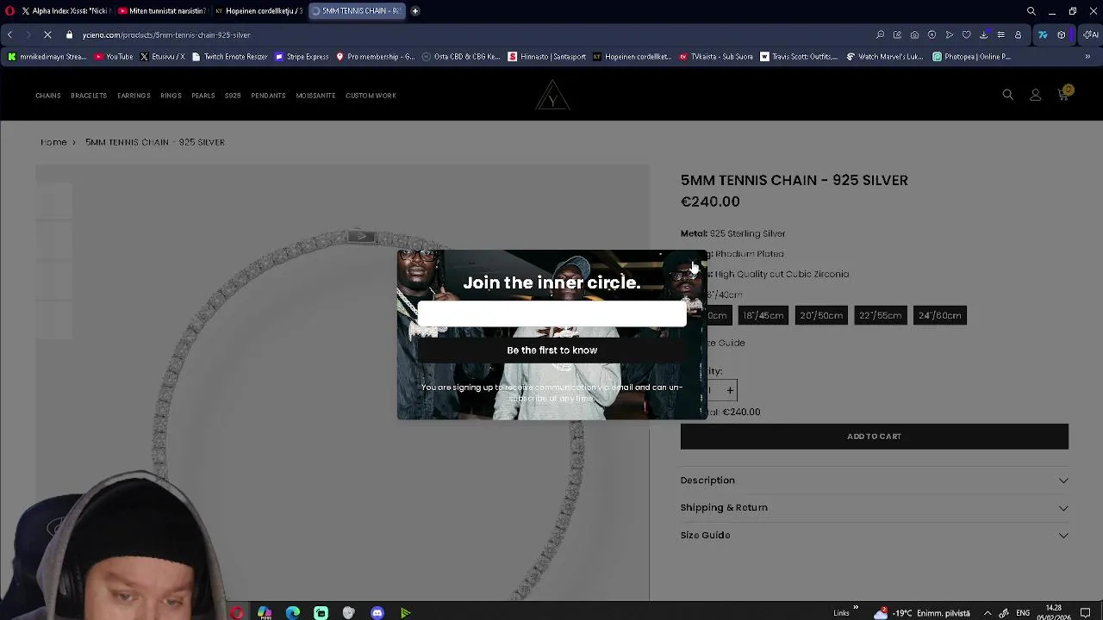This screenshot has width=1103, height=620.
Task: Switch to Hopeinen cordellketju tab
Action: coord(258,11)
